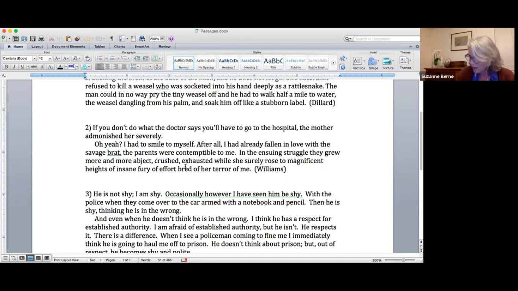This screenshot has height=291, width=518.
Task: Click Clear Formatting eraser icon
Action: click(88, 58)
